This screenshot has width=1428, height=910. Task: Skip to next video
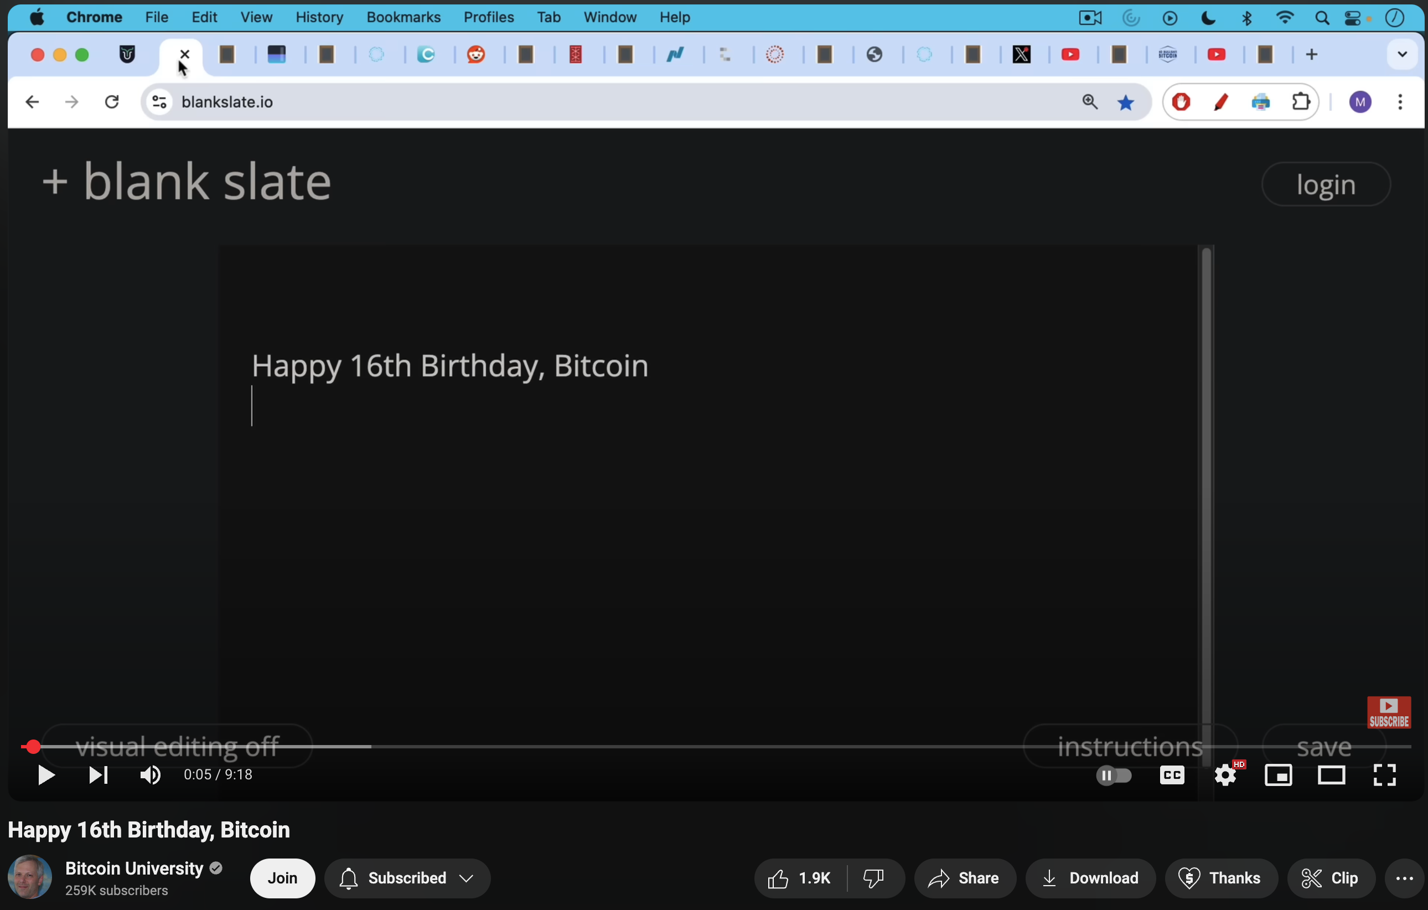[98, 775]
